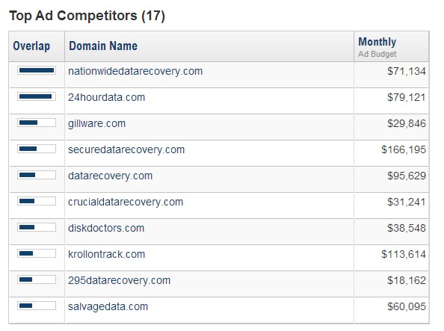Click the Top Ad Competitors (17) heading

click(87, 16)
